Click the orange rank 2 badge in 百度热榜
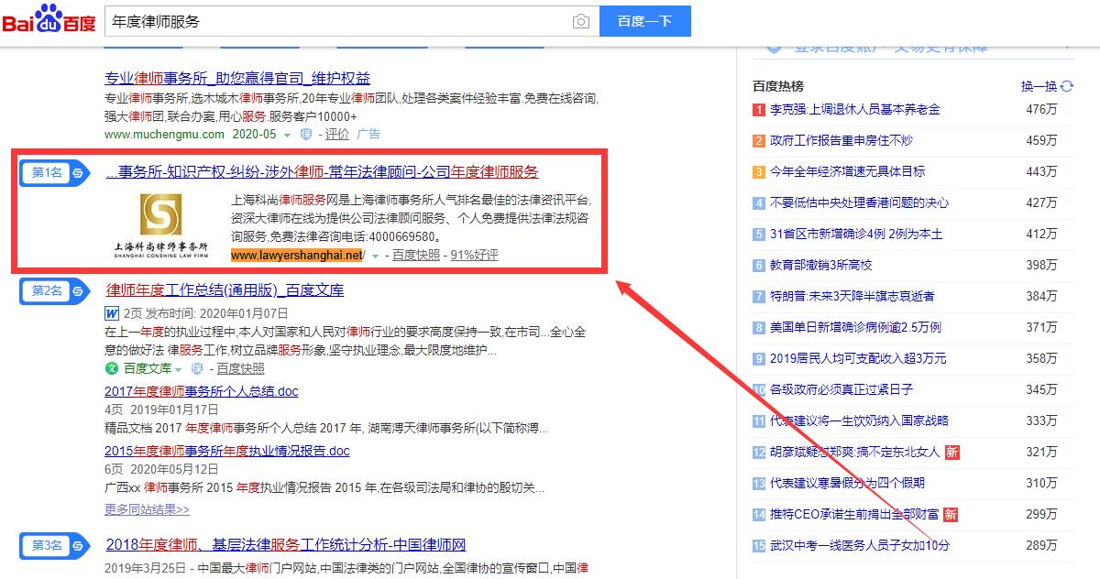Screen dimensions: 1100x579 759,141
